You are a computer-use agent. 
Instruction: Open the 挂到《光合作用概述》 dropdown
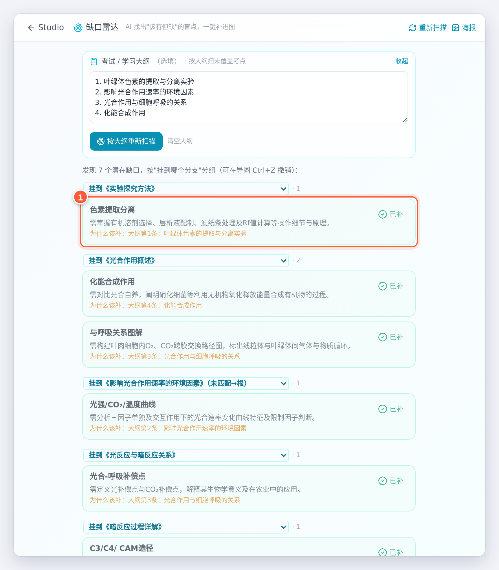pos(186,260)
